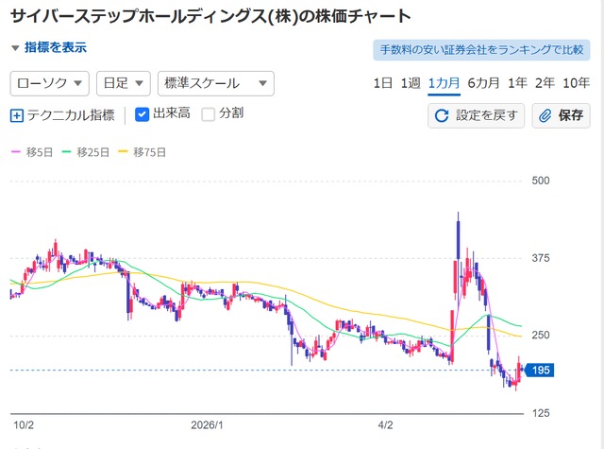Click the 125 price axis label

tap(541, 413)
